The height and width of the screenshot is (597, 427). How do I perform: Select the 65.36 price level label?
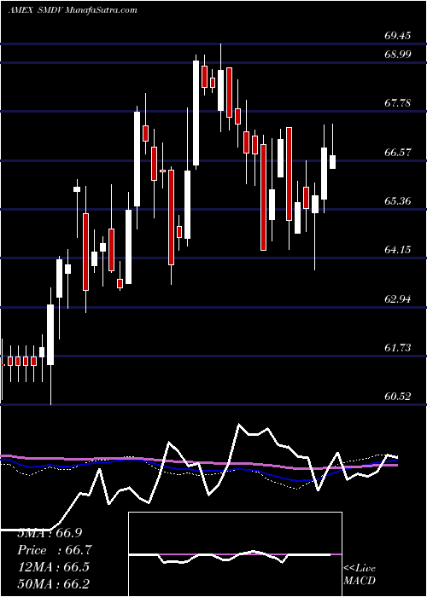click(398, 201)
